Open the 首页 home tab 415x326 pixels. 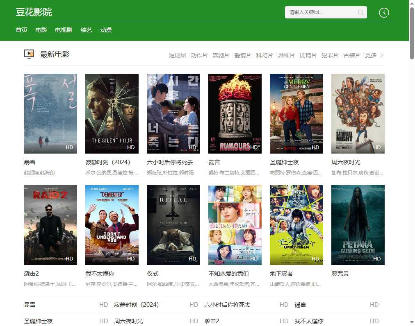click(21, 30)
